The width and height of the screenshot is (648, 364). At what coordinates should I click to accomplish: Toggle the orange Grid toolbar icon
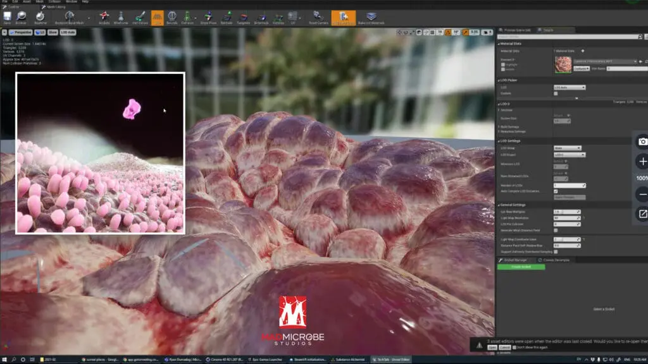[x=158, y=17]
